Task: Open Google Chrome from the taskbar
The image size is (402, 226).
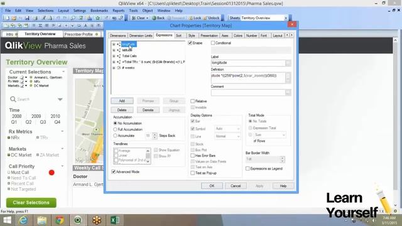Action: pyautogui.click(x=60, y=220)
